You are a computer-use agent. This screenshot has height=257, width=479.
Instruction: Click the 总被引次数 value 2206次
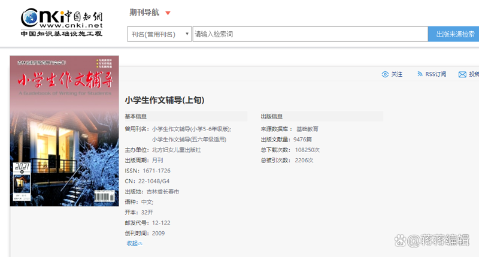point(304,161)
